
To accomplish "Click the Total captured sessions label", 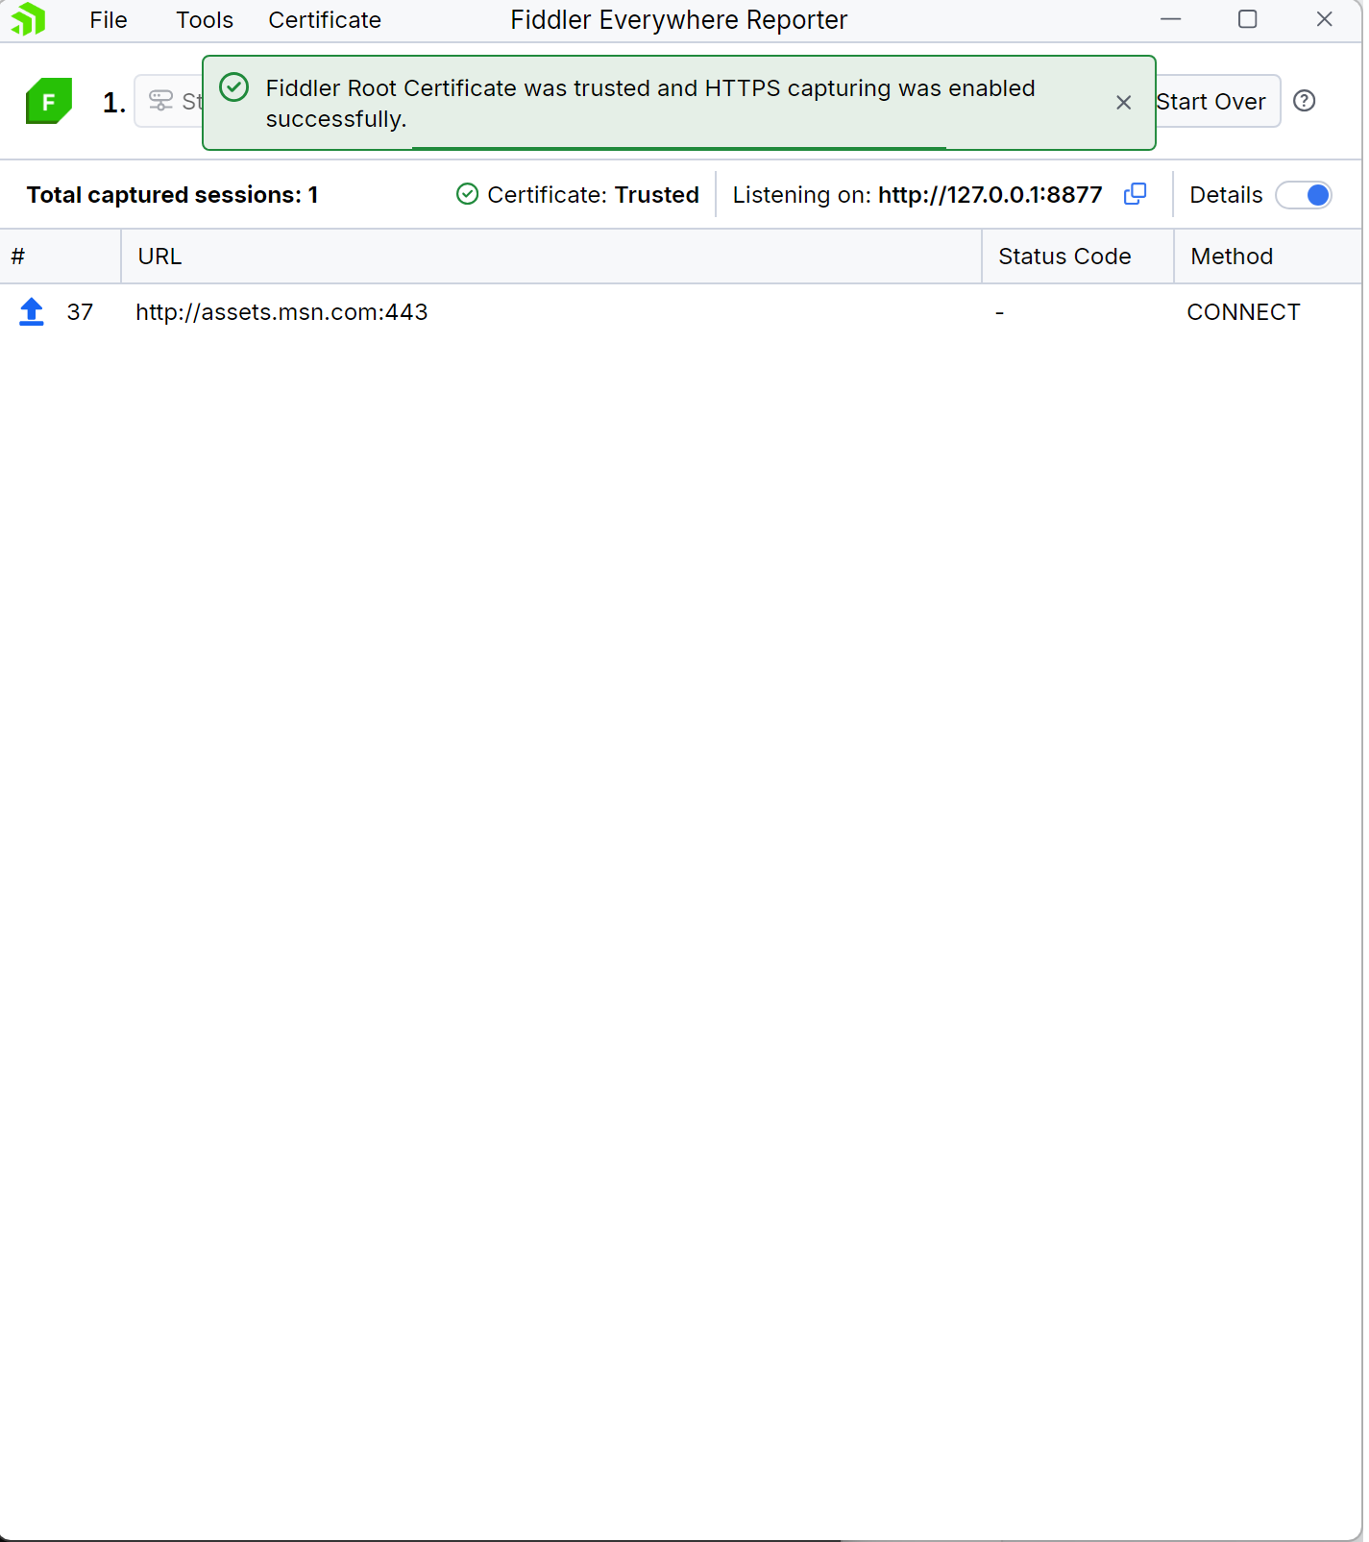I will [x=172, y=195].
